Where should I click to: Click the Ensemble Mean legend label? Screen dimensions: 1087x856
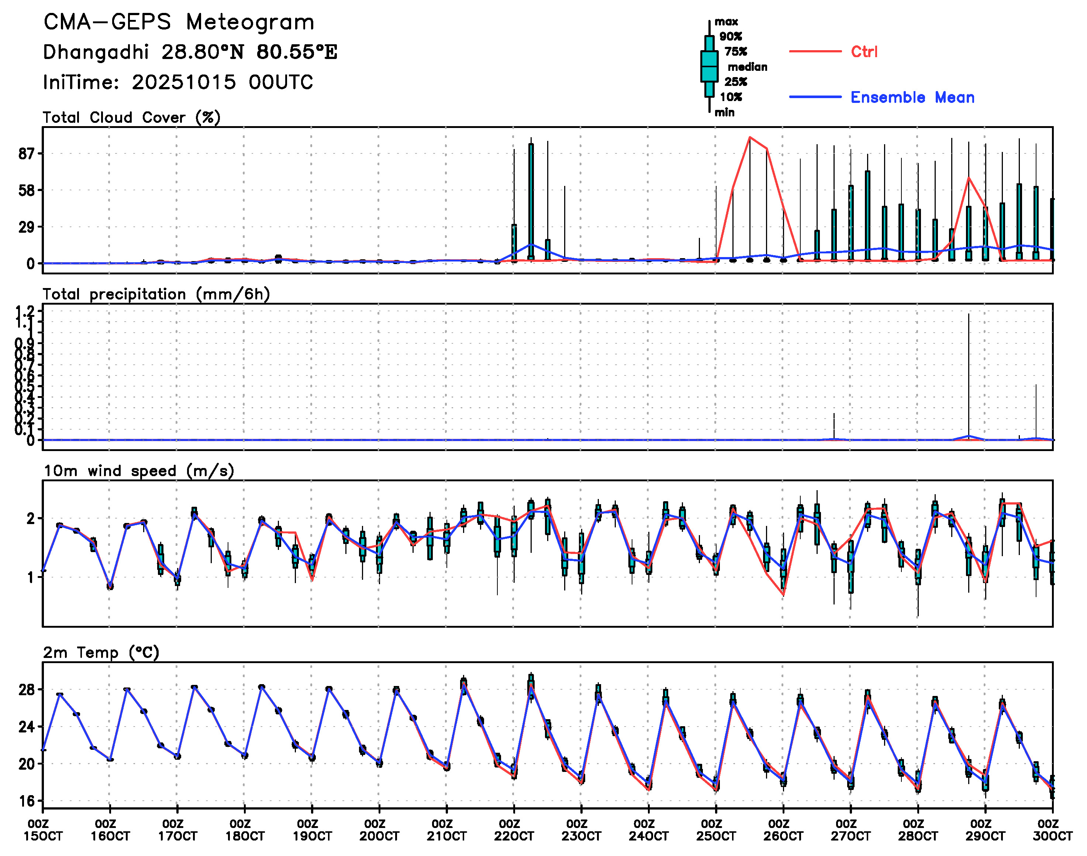point(912,97)
